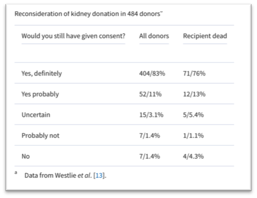Click the 15/3.1% cell value
Viewport: 257px width, 198px height.
(151, 115)
